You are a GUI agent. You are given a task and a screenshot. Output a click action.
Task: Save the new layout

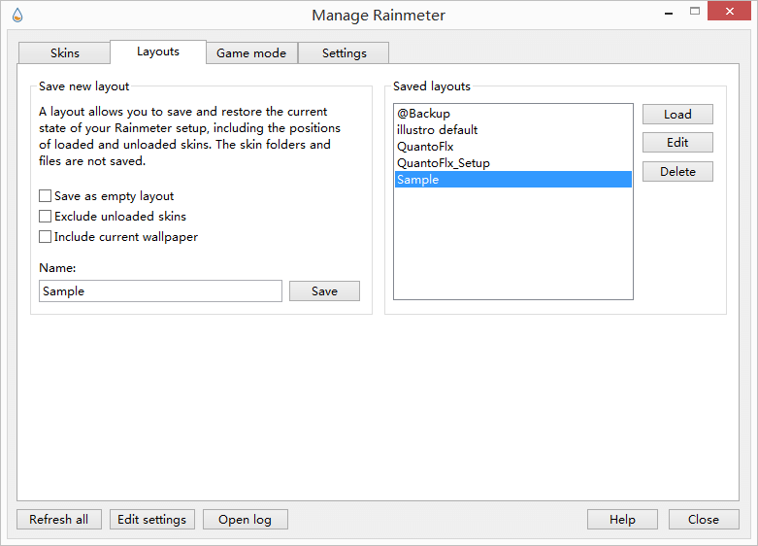click(x=324, y=290)
